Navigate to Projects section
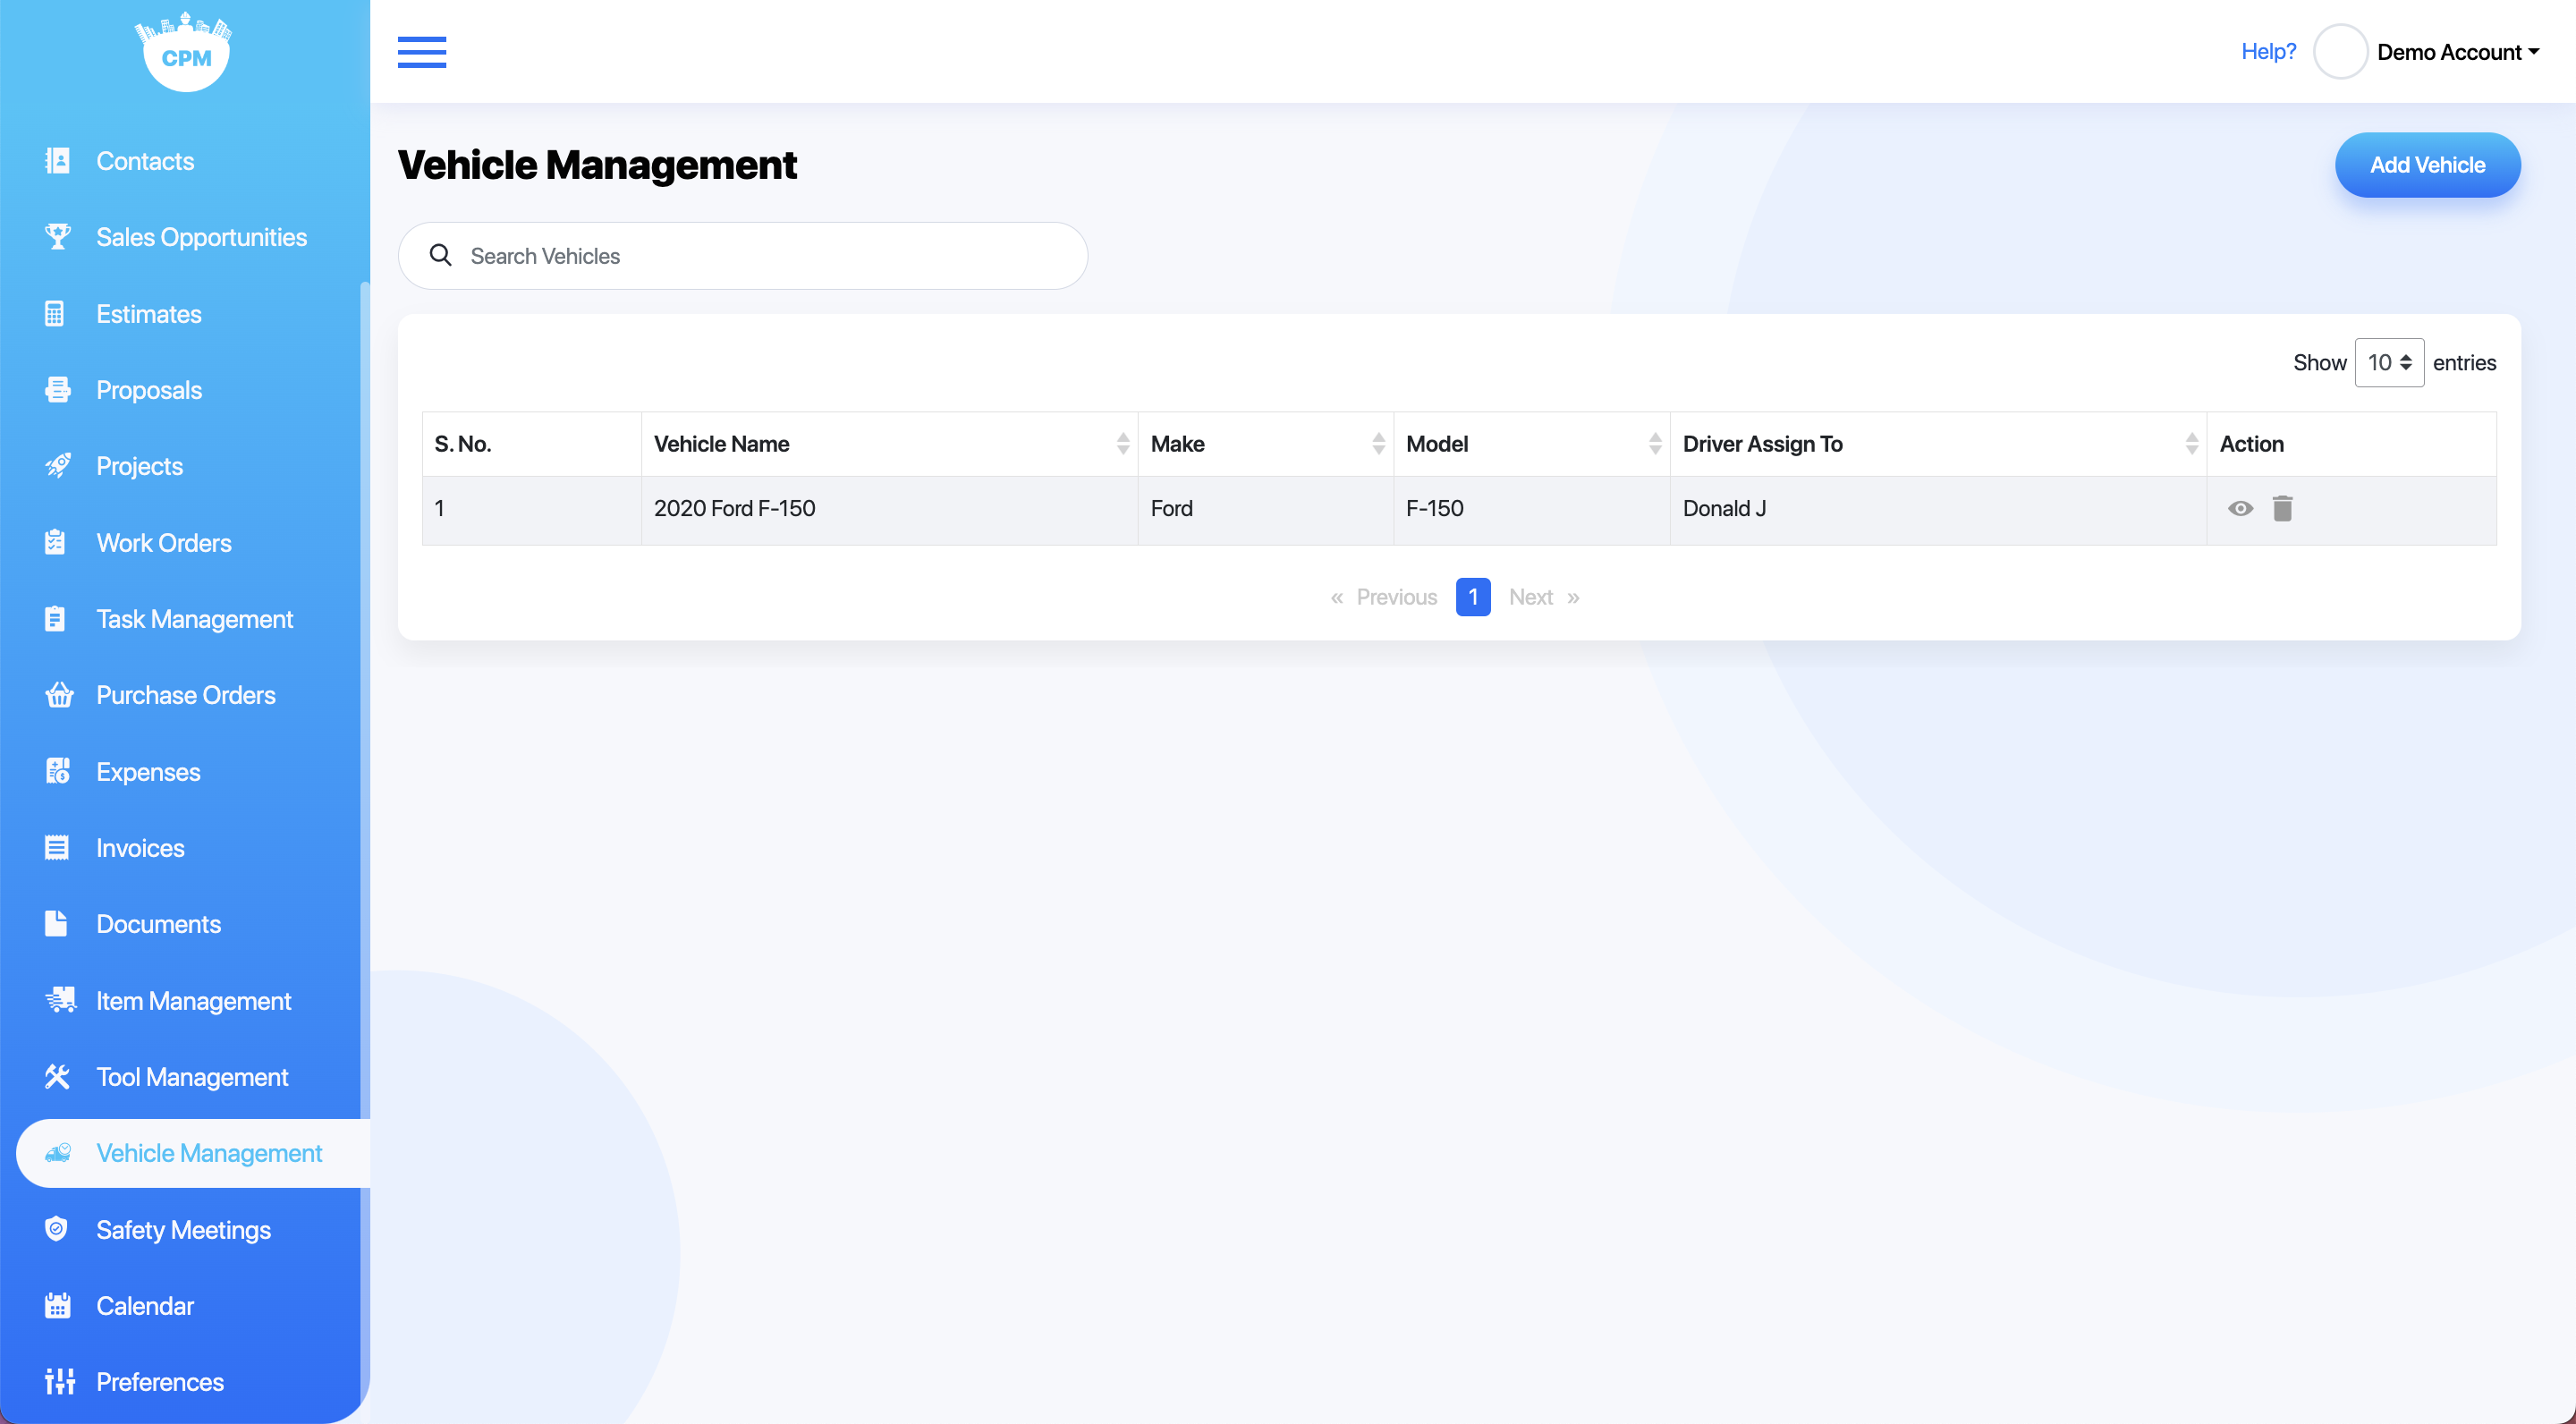 point(139,465)
